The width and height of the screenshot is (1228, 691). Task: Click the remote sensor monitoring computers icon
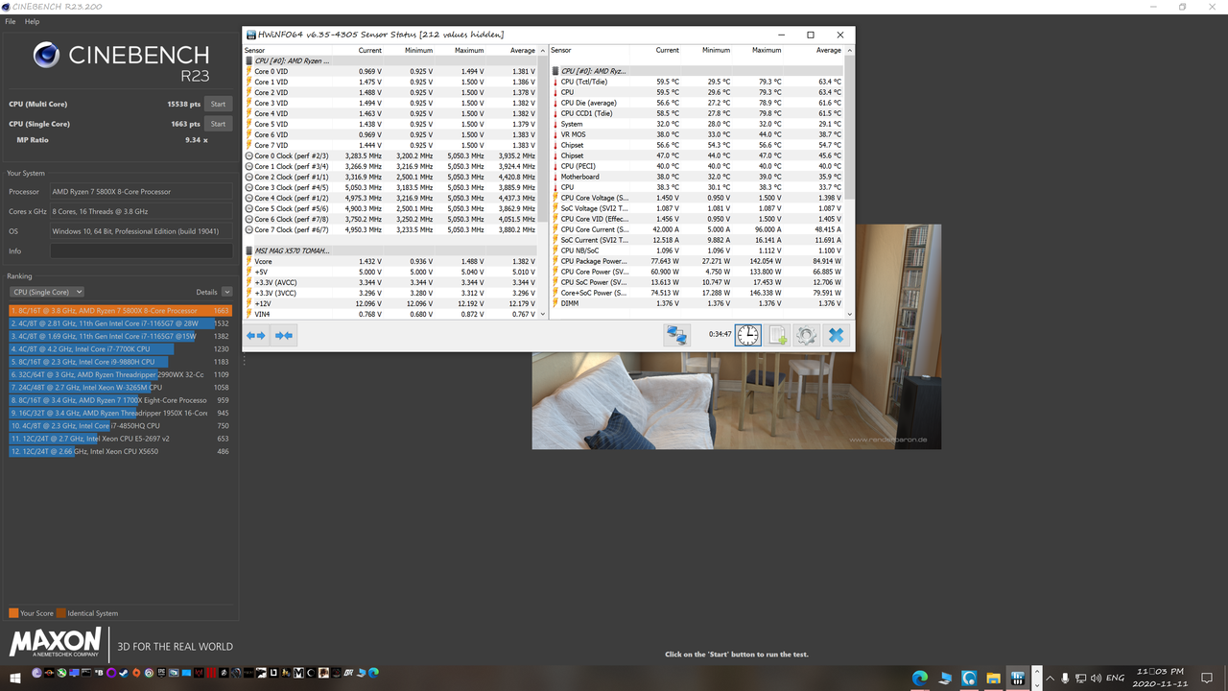pos(677,335)
